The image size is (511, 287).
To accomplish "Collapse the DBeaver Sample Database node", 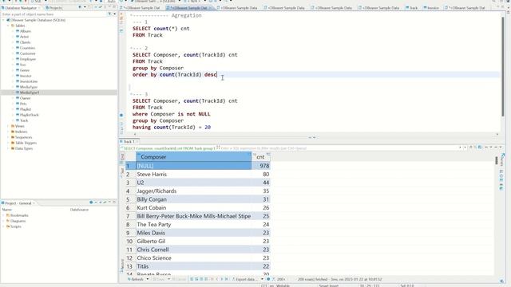I will [x=3, y=20].
